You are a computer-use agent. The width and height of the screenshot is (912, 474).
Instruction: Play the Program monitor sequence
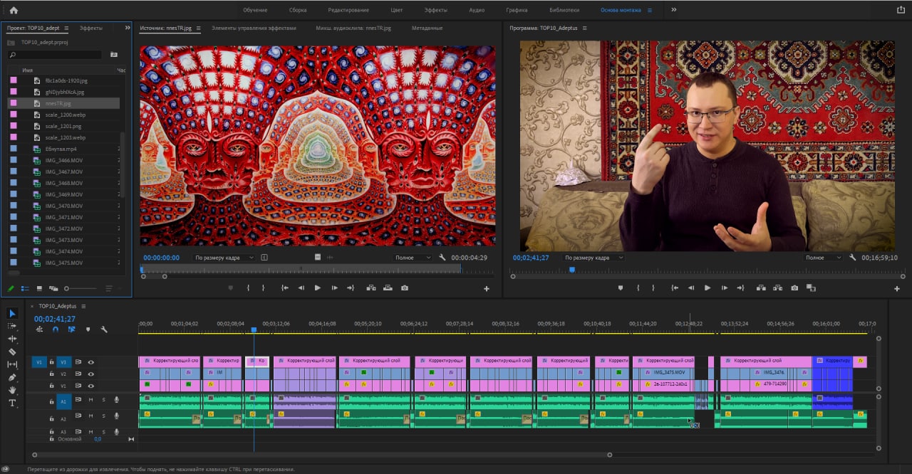[708, 288]
